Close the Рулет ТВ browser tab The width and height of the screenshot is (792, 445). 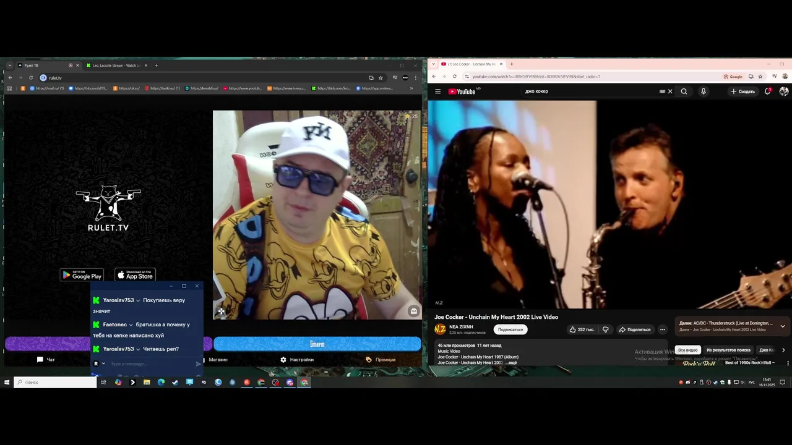point(77,66)
